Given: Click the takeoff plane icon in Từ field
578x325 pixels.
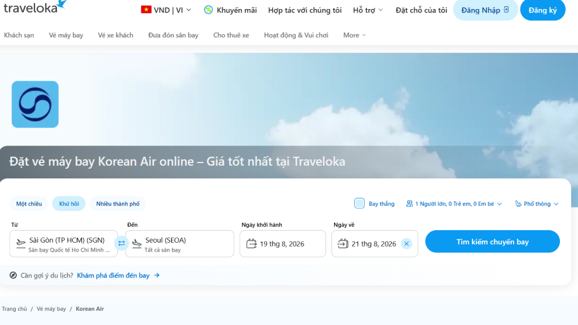Looking at the screenshot, I should click(21, 243).
